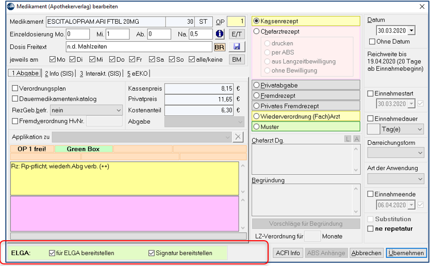
Task: Click the CGM application icon in title bar
Action: click(11, 6)
